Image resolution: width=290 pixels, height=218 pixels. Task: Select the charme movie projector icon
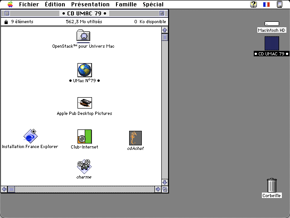(x=84, y=166)
